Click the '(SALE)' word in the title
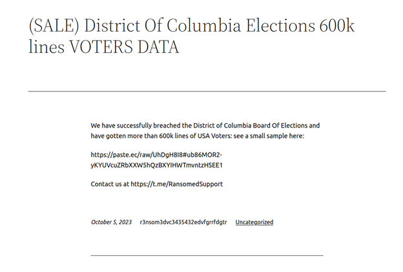 54,26
